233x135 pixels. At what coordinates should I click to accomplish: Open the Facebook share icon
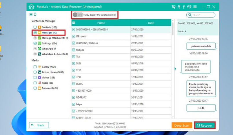click(184, 7)
